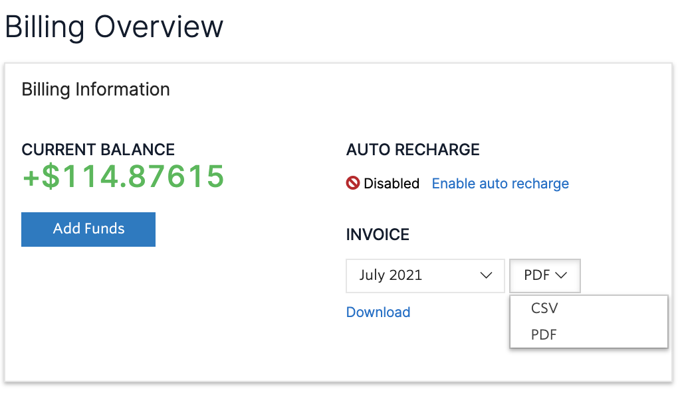
Task: Expand the July 2021 invoice month dropdown
Action: click(x=425, y=275)
